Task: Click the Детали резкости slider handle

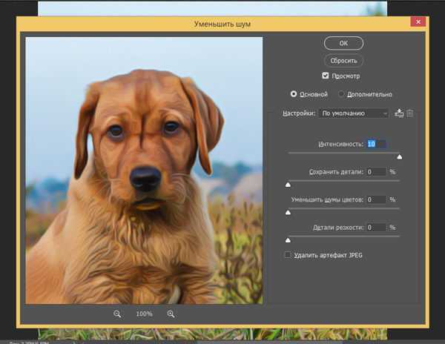Action: tap(288, 240)
